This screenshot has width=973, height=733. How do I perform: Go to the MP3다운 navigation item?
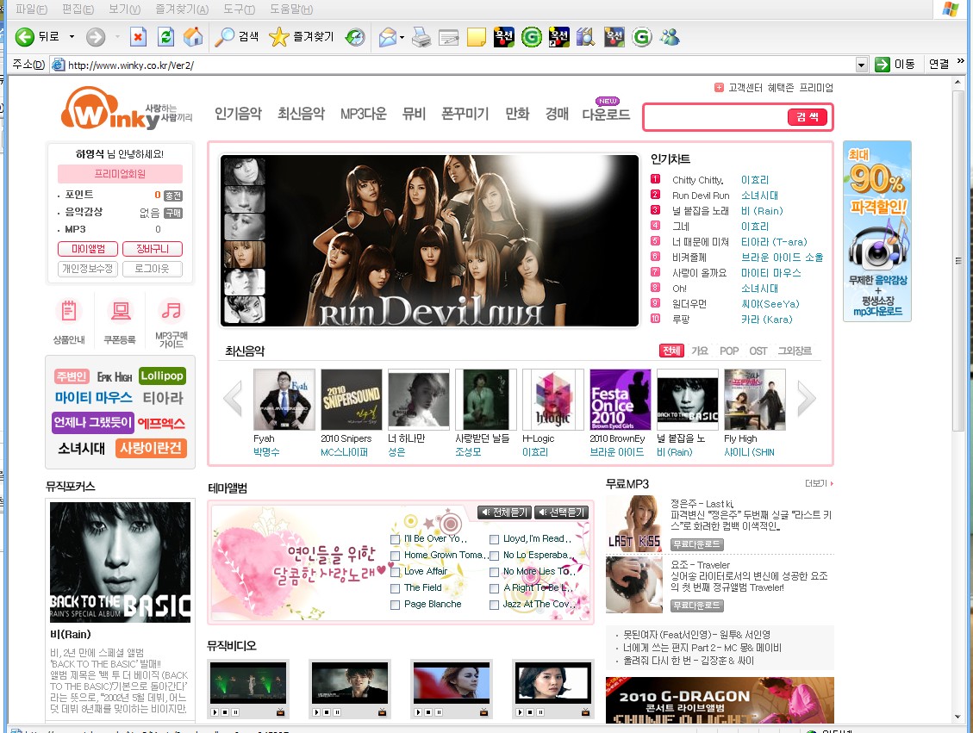pos(364,114)
